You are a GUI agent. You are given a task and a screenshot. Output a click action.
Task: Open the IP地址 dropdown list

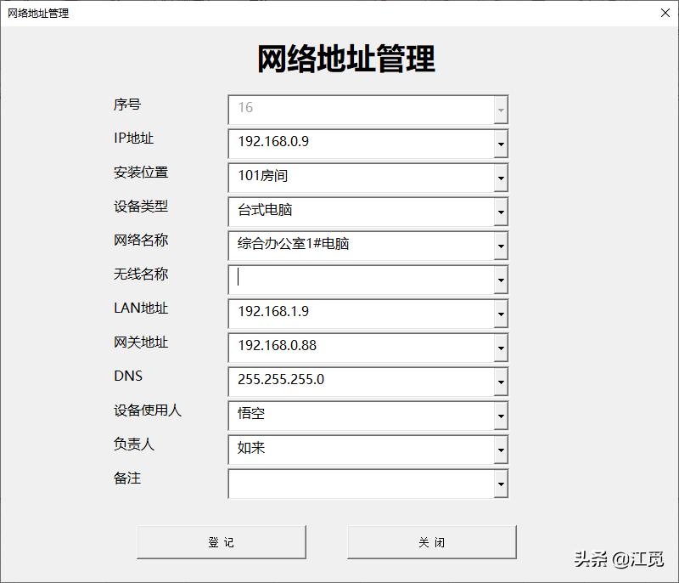pos(501,144)
